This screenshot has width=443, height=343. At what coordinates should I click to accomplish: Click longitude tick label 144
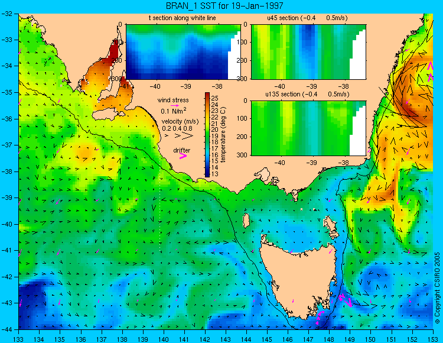[246, 339]
